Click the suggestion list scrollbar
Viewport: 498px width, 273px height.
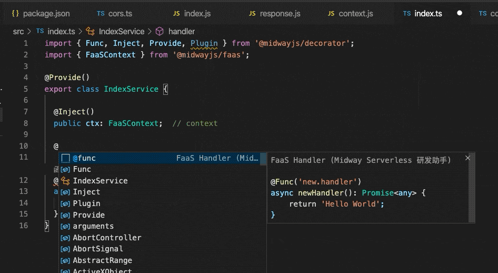tap(263, 159)
